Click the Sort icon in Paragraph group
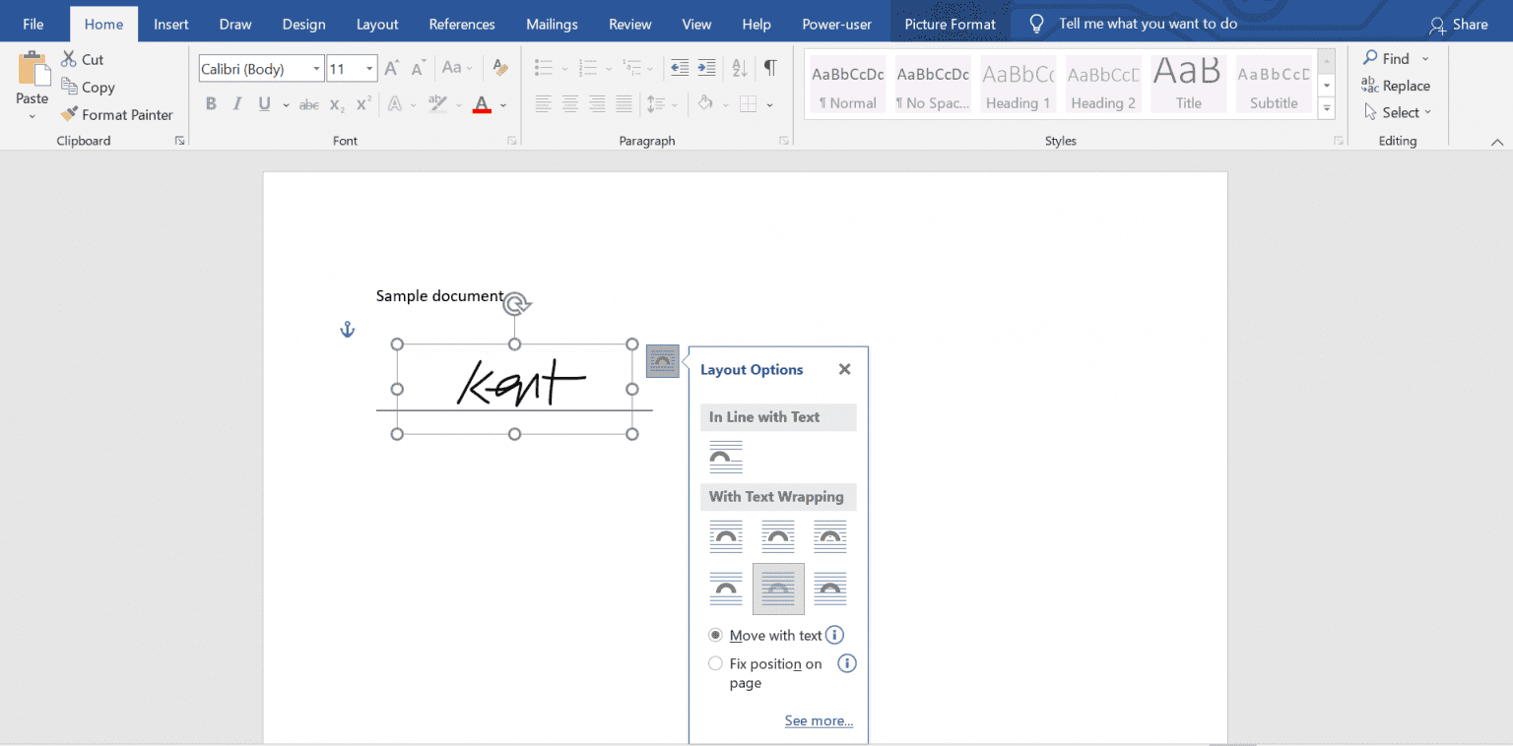This screenshot has height=746, width=1513. pyautogui.click(x=740, y=68)
